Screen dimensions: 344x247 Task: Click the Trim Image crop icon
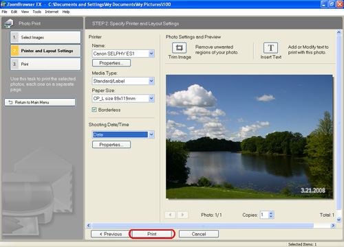(x=179, y=48)
